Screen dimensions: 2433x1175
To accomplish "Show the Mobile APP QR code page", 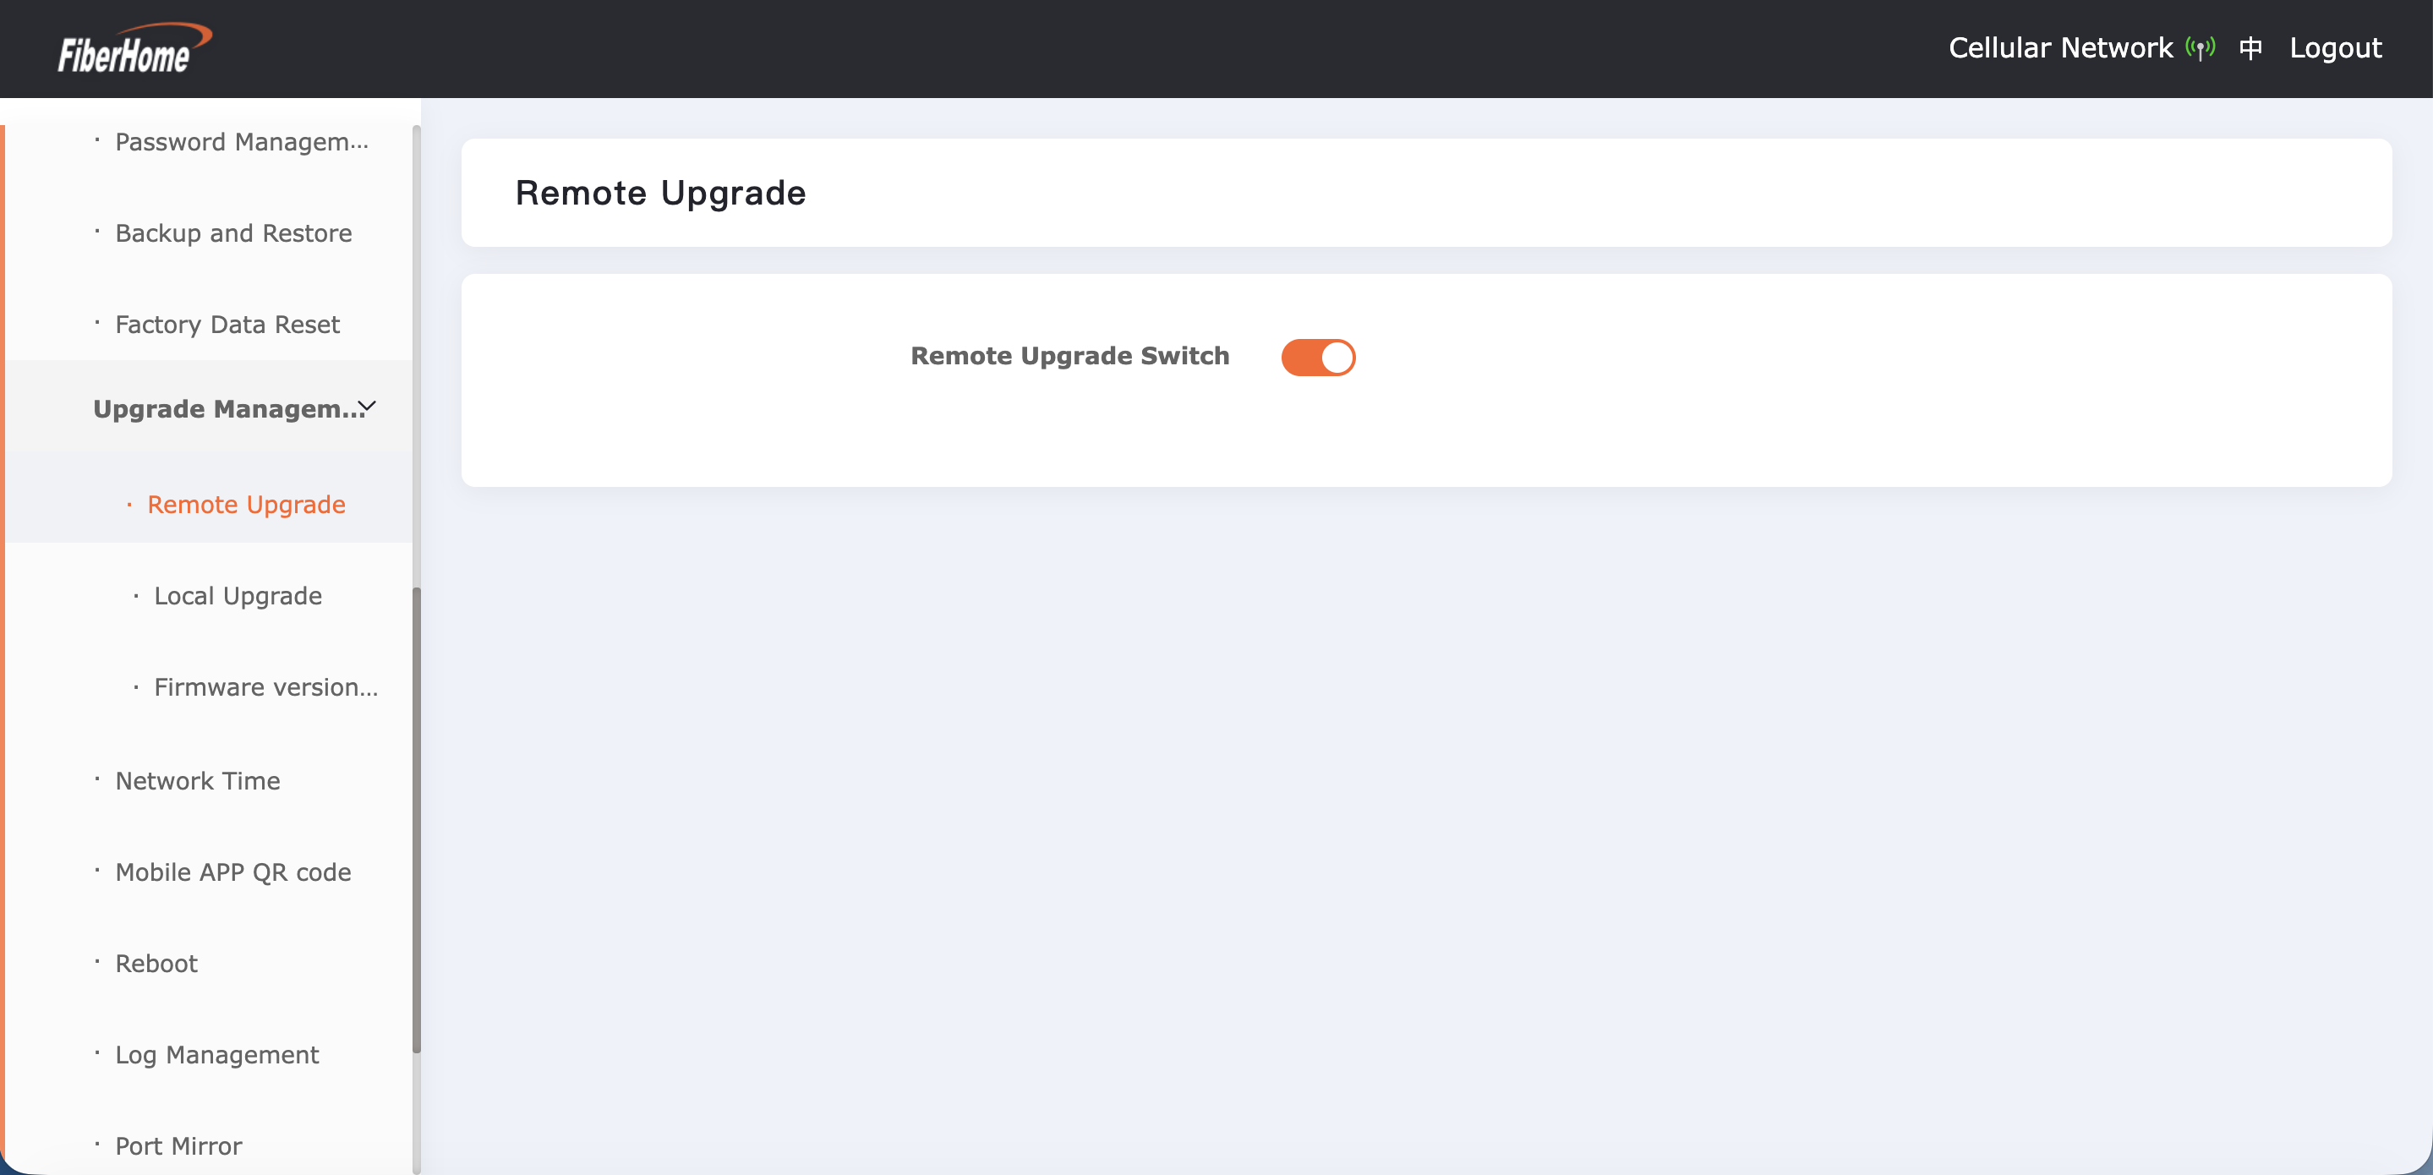I will click(x=232, y=872).
